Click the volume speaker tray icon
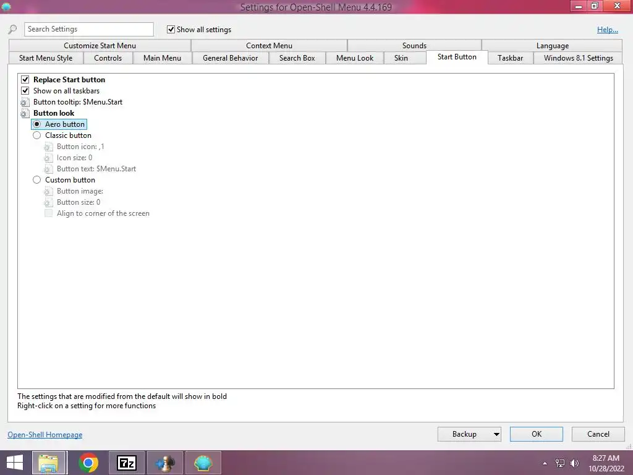This screenshot has width=633, height=475. point(574,463)
